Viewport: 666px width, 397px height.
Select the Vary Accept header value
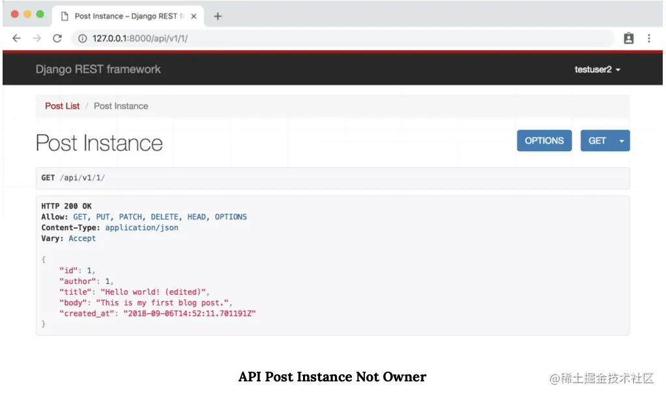82,238
